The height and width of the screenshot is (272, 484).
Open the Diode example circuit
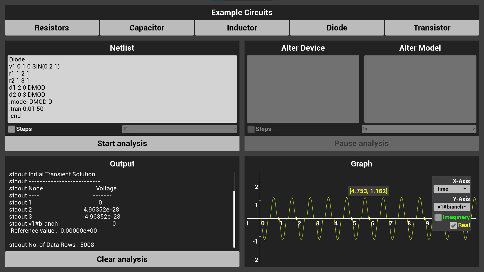pos(337,28)
